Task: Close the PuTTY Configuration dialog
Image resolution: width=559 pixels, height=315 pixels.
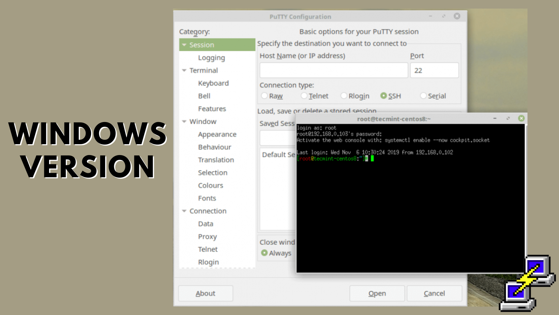Action: [x=457, y=16]
